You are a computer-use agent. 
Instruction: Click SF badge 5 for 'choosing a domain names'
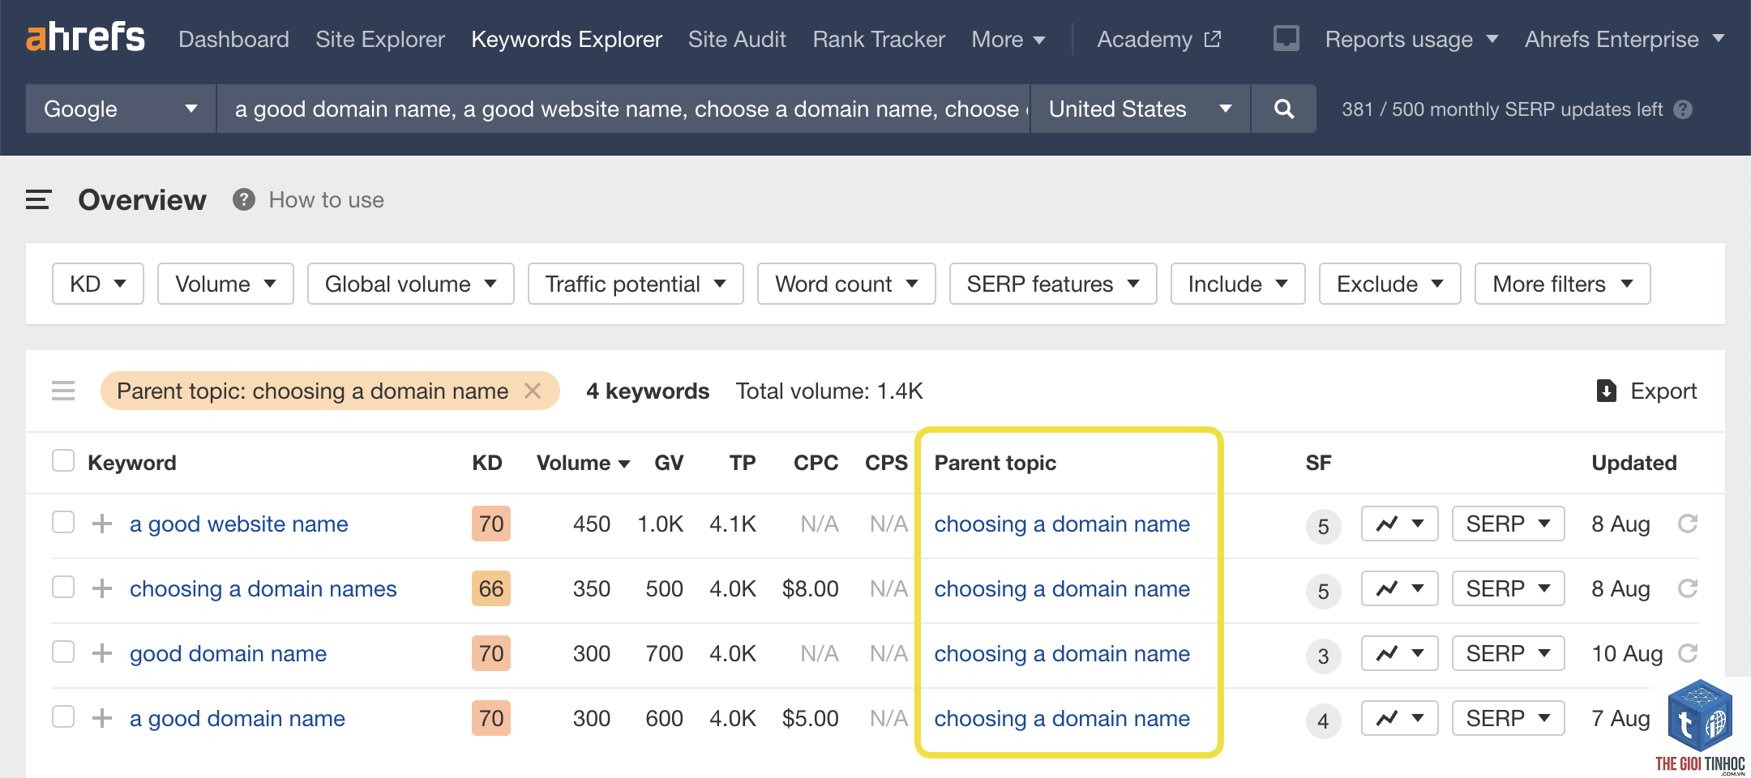(1323, 592)
